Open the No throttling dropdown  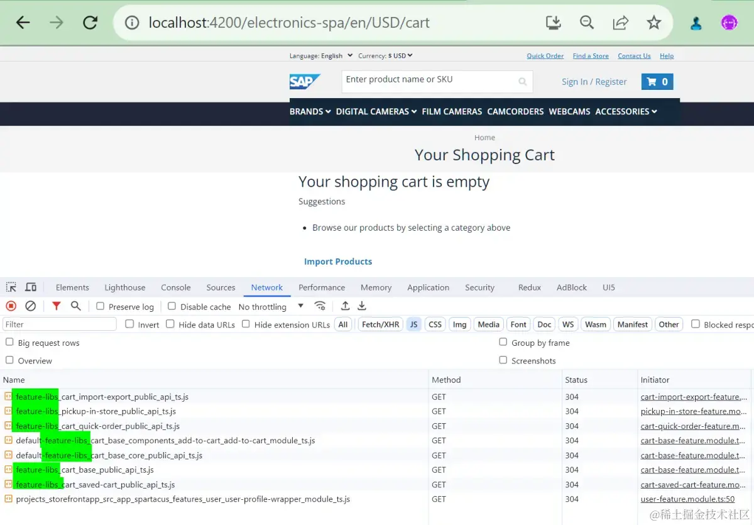[x=271, y=307]
